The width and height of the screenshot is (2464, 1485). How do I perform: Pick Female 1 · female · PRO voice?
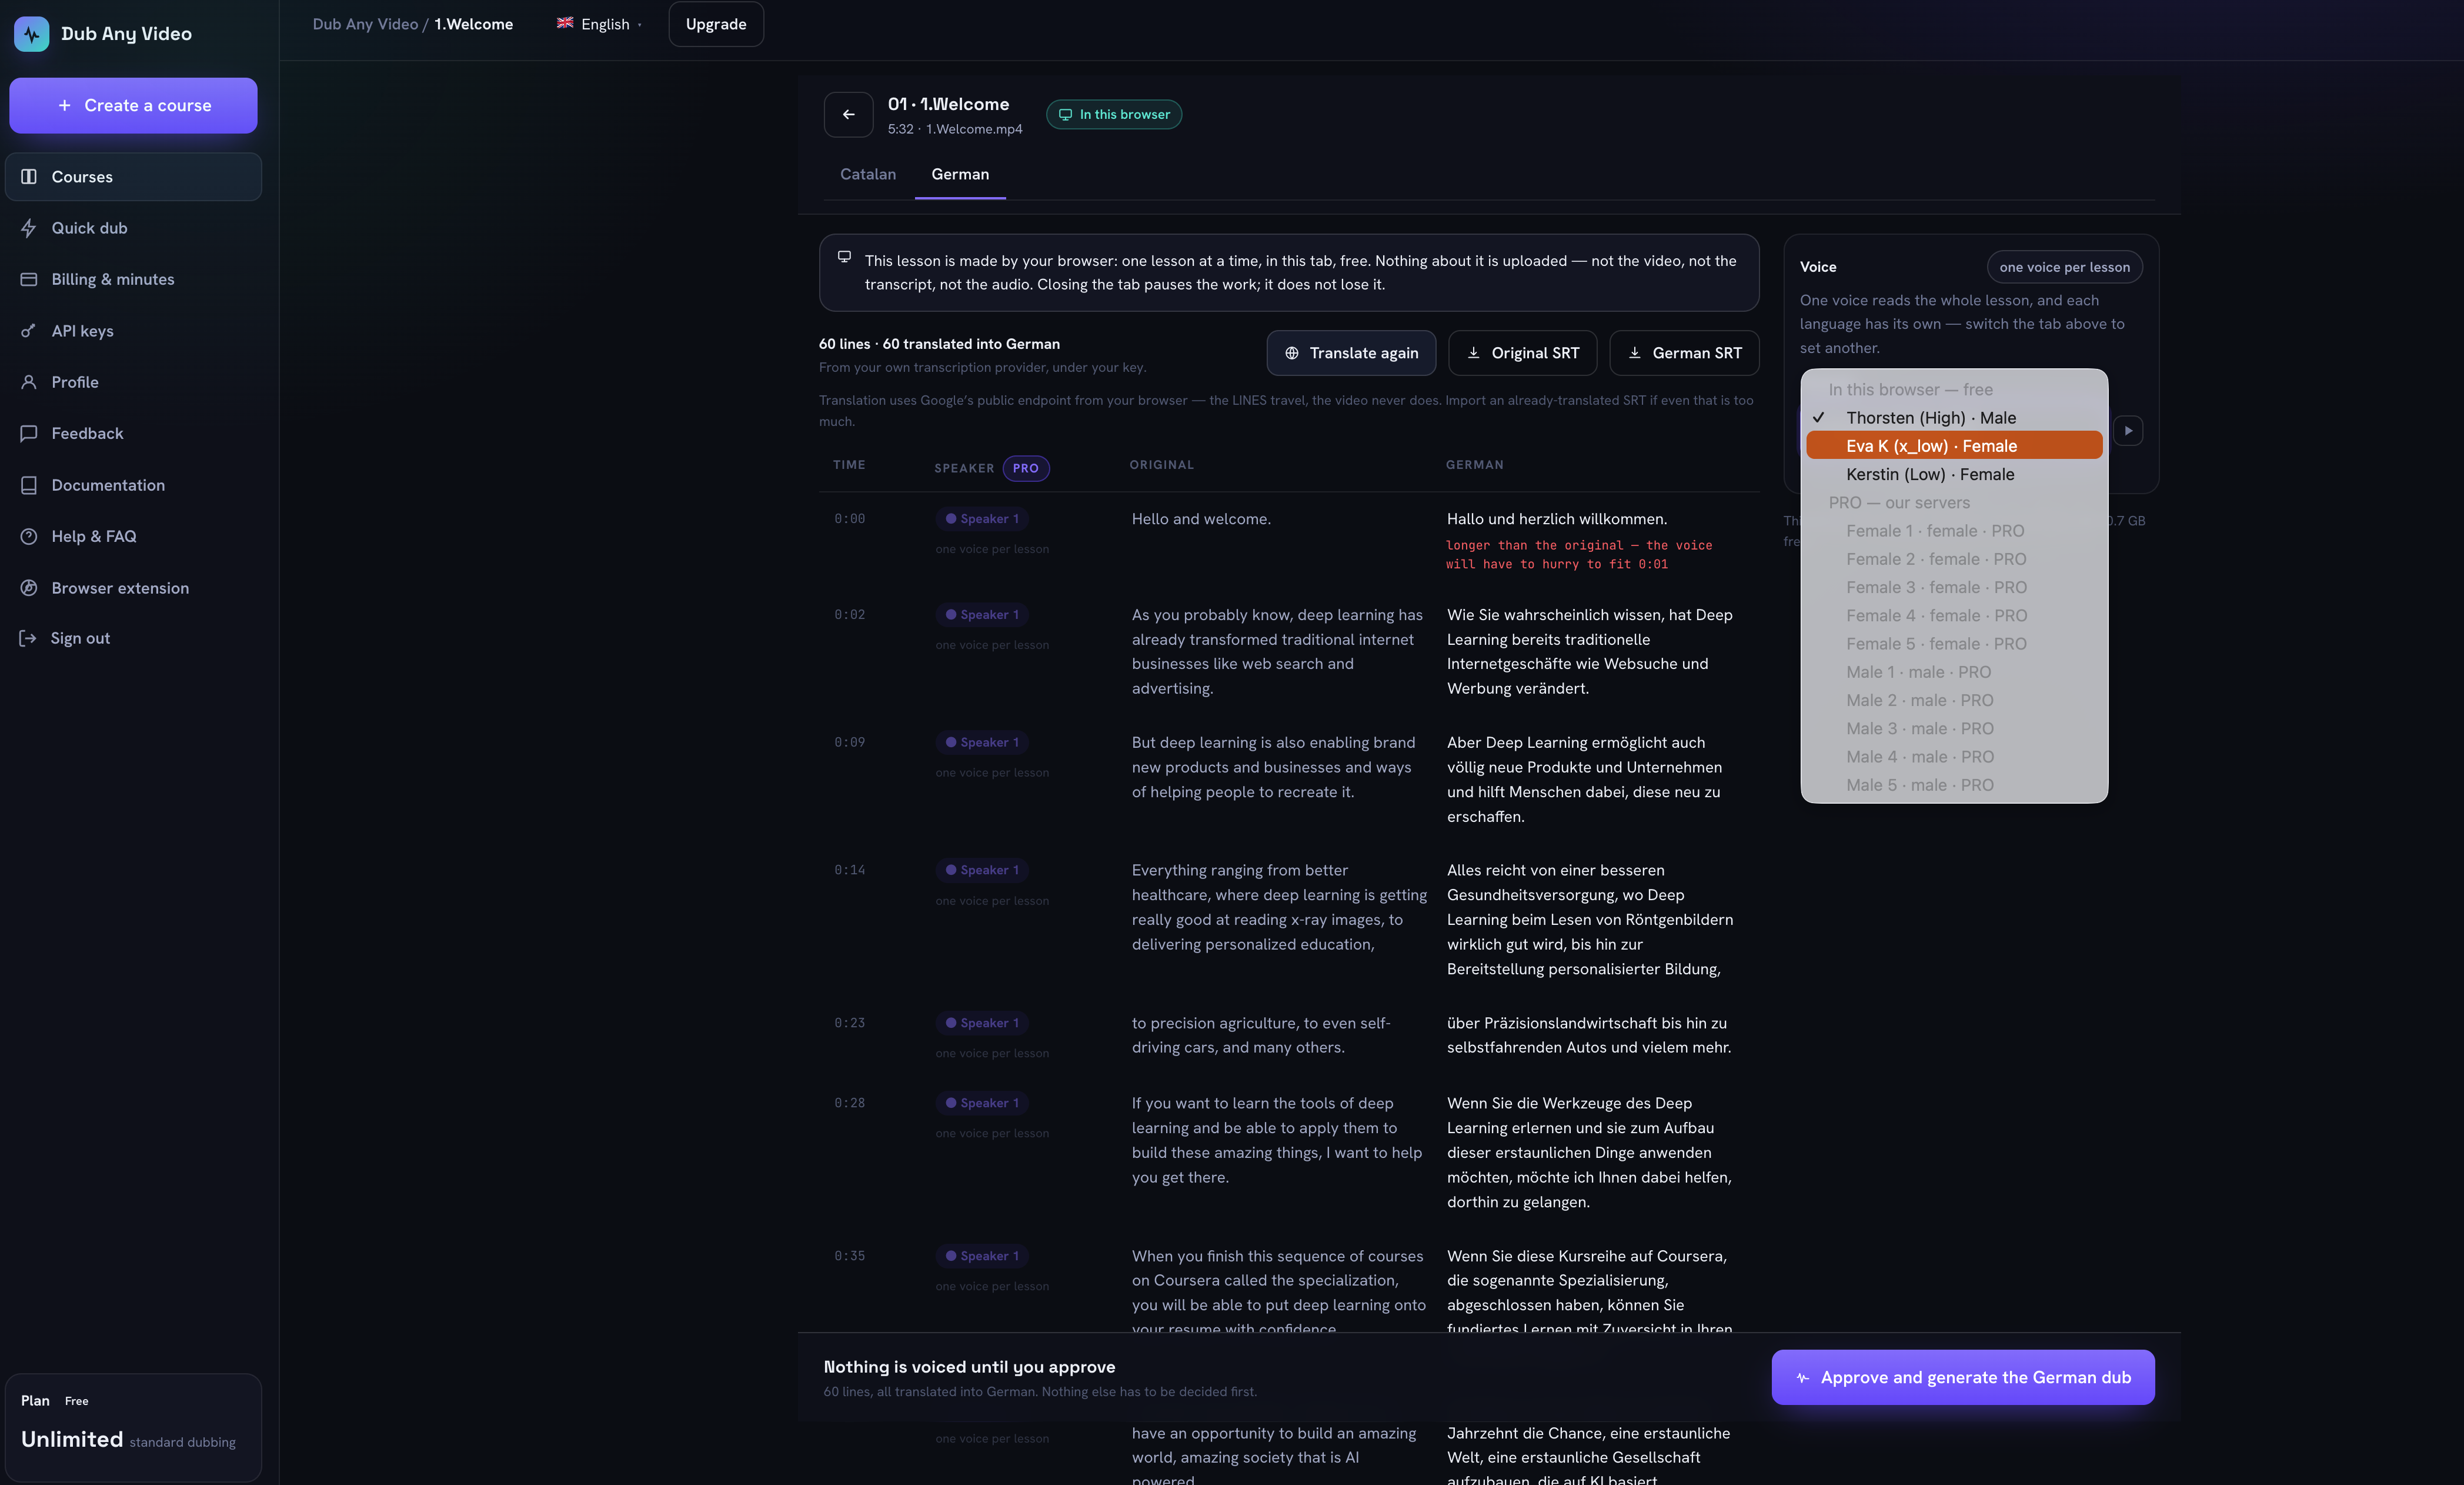click(x=1954, y=531)
